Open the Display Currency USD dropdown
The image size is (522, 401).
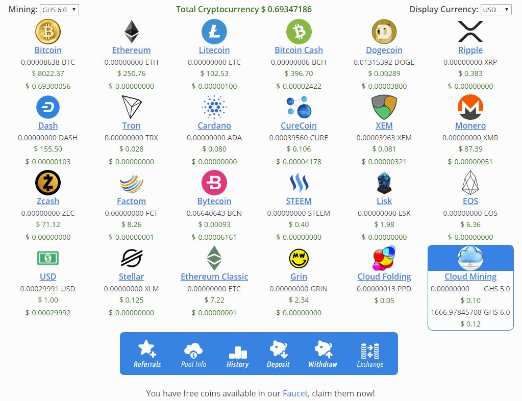point(496,10)
